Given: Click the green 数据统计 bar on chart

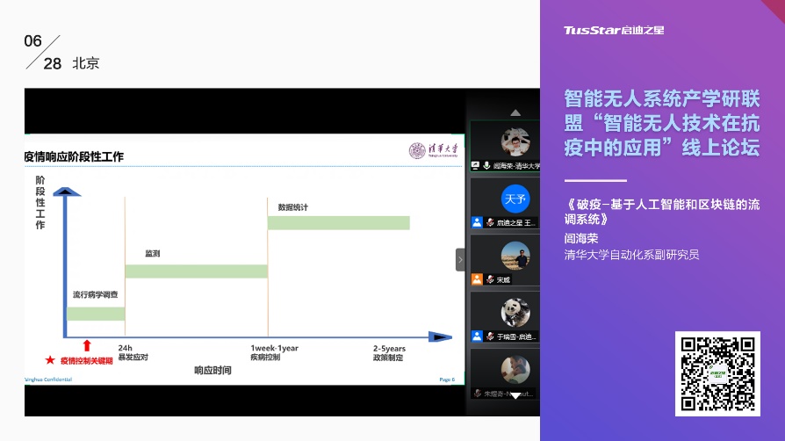Looking at the screenshot, I should click(338, 222).
